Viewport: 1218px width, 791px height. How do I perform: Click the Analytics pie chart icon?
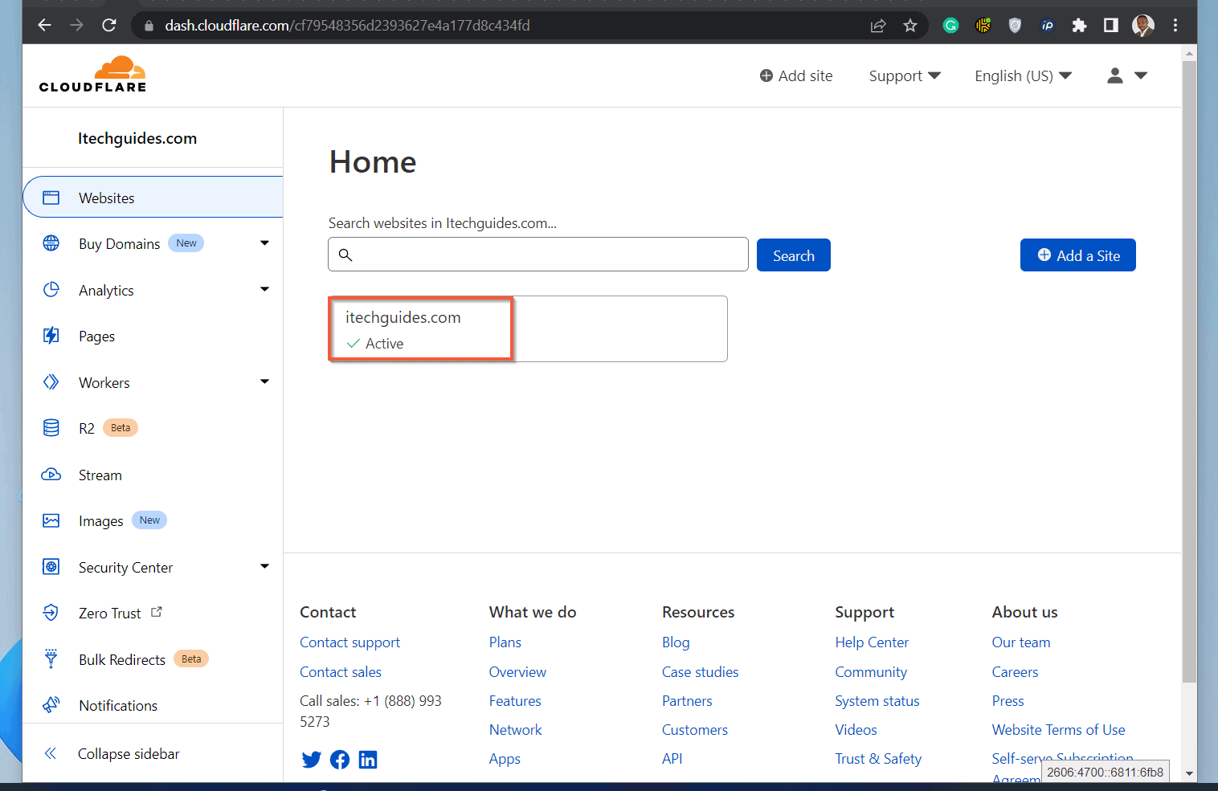tap(51, 290)
